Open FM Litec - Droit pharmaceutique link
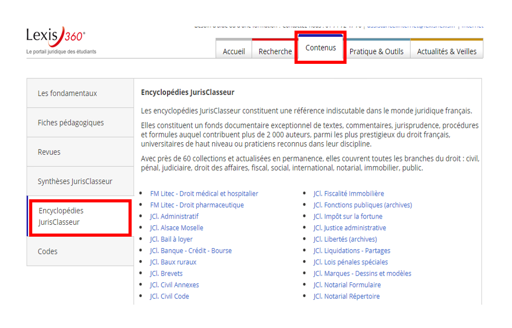 click(197, 205)
